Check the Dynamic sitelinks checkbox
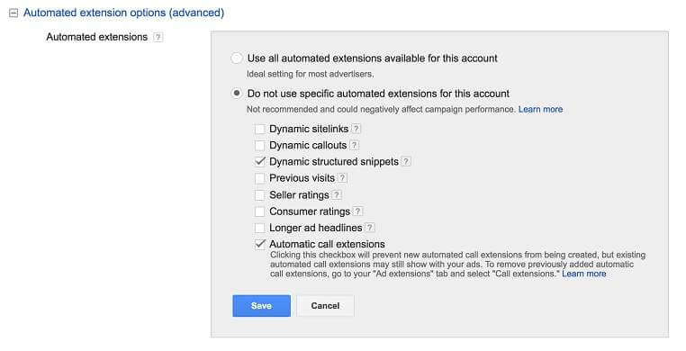Viewport: 686px width, 351px height. coord(260,129)
